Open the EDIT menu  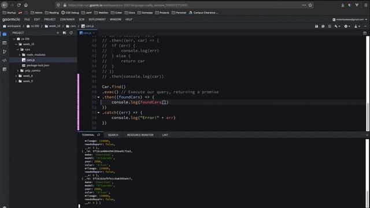(x=37, y=19)
